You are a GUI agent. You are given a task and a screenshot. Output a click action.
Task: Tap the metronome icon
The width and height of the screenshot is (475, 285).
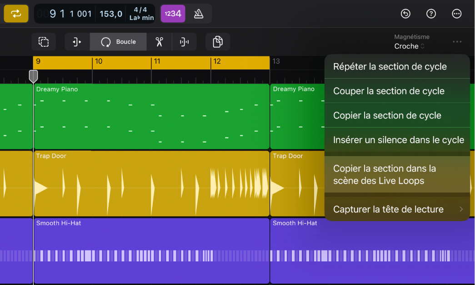(x=199, y=14)
